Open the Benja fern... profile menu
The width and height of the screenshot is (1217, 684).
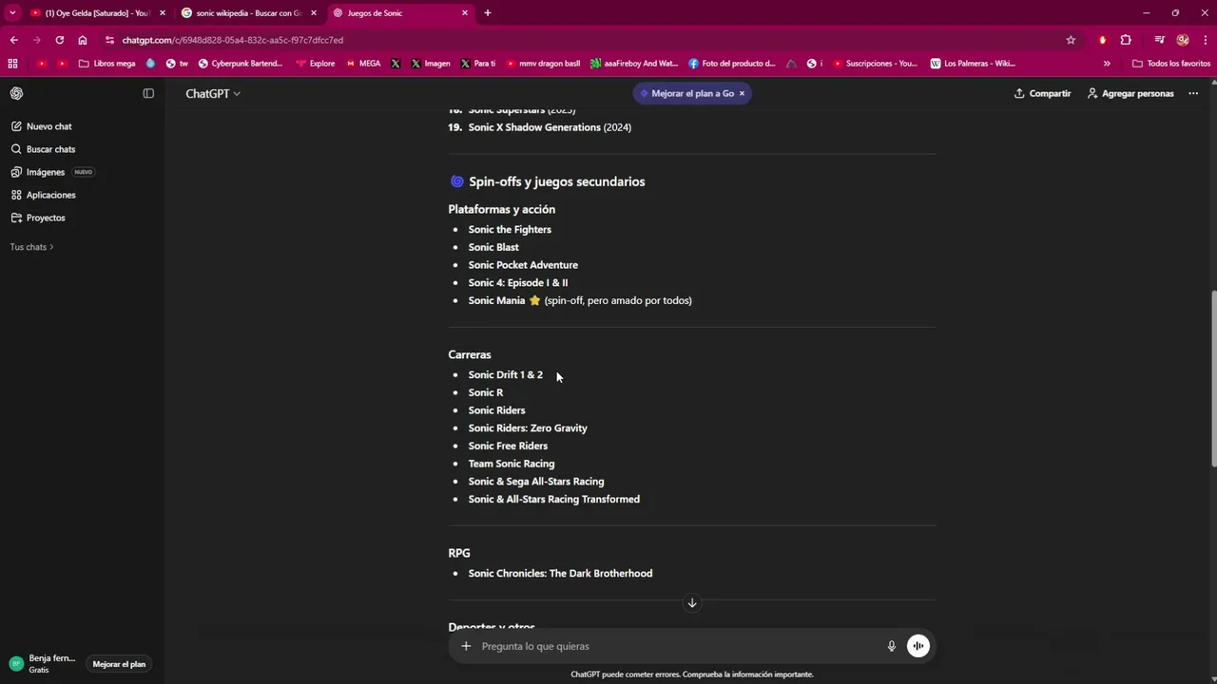point(45,663)
